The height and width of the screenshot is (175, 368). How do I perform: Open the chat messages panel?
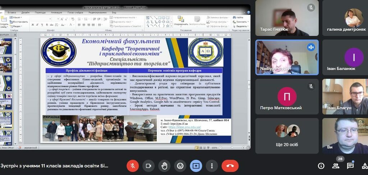(350, 166)
